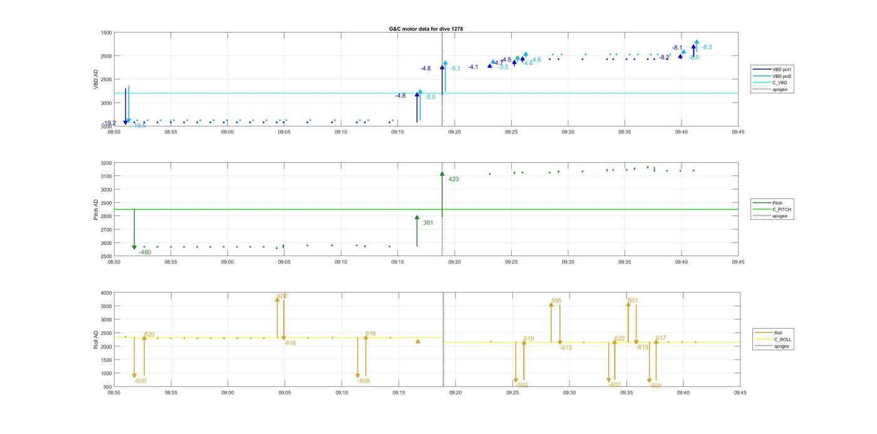Click the '-8.3' VBD data label
Screen dimensions: 877x434
707,47
